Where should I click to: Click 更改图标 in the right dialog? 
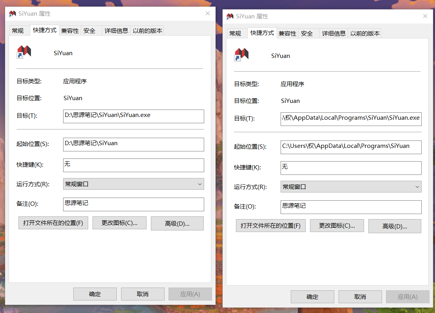coord(337,226)
